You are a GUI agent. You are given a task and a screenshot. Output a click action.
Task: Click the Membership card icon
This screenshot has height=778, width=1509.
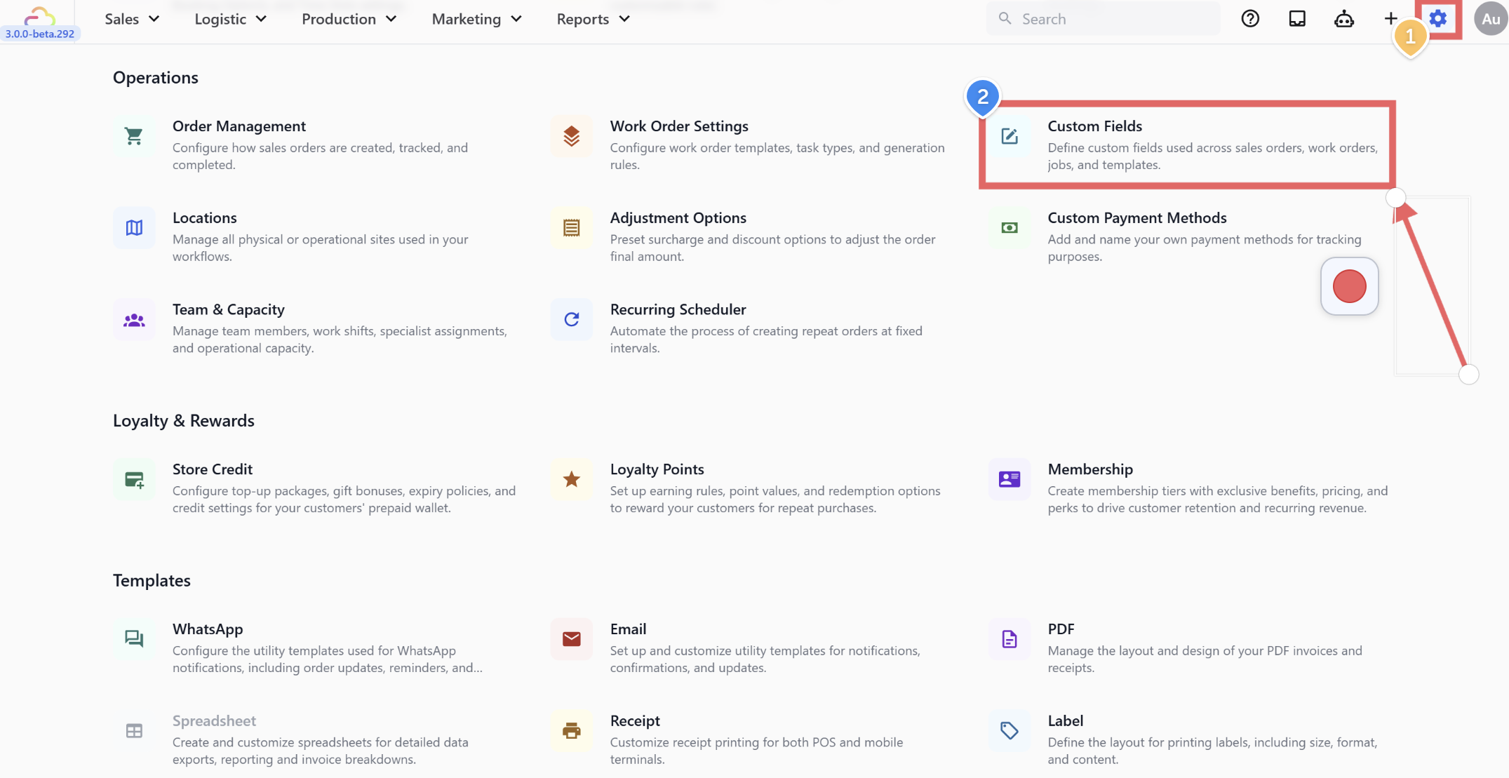[x=1009, y=479]
